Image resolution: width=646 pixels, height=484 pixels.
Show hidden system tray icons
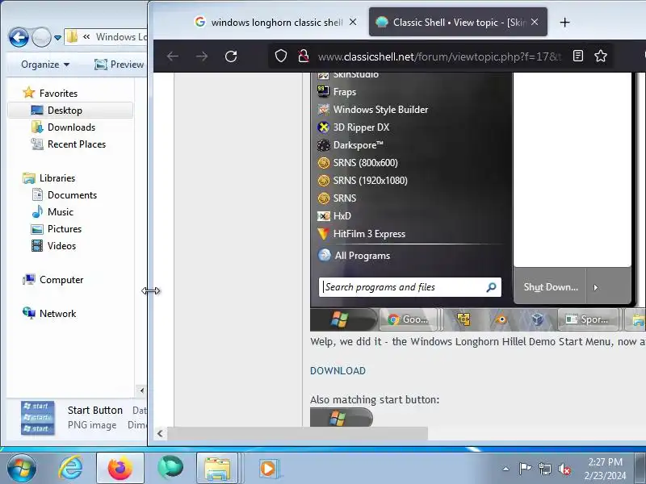(505, 469)
